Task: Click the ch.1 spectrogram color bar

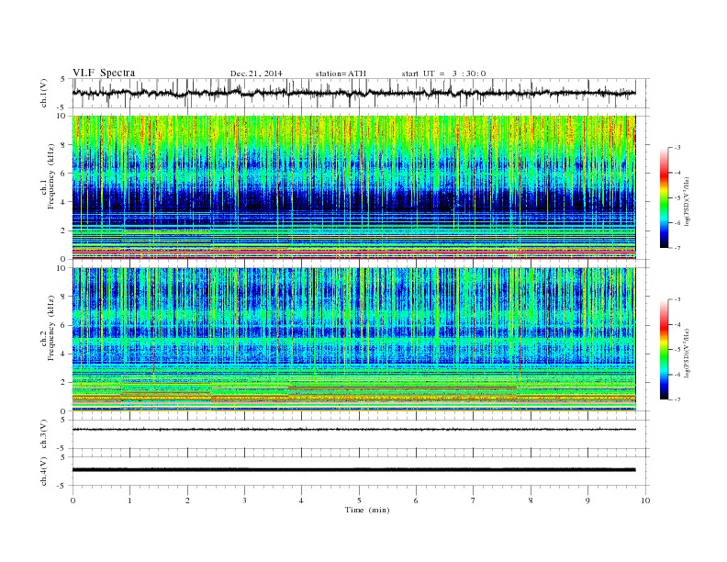Action: pyautogui.click(x=664, y=198)
